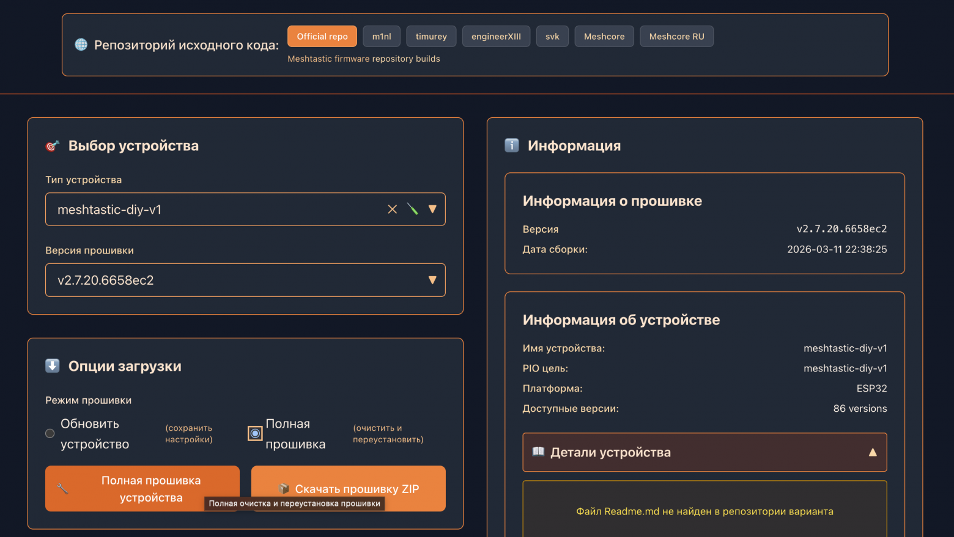Switch to the m1nl repository

click(x=382, y=37)
